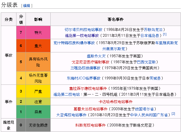Click the green level 1 cell
Screen dimensions: 181x132
tap(21, 112)
